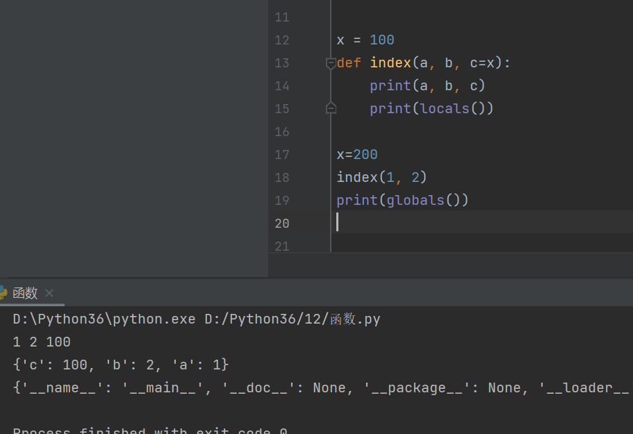Click the locals dict output line with 'c': 100
This screenshot has width=633, height=434.
tap(121, 365)
